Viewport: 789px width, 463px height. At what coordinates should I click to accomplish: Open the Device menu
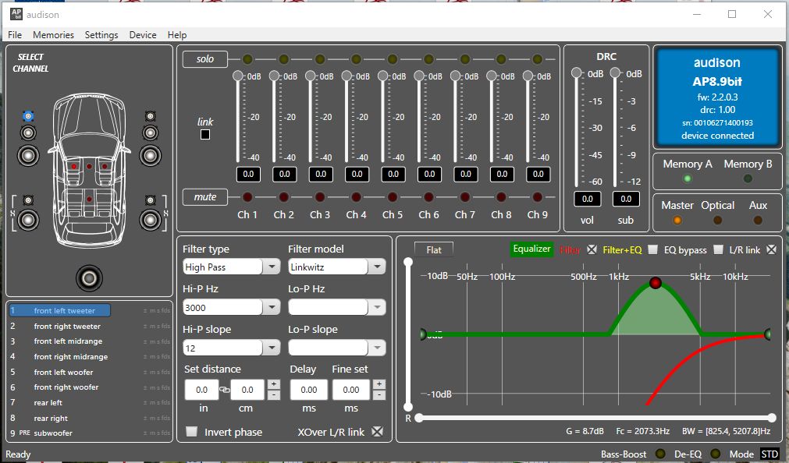click(x=143, y=35)
